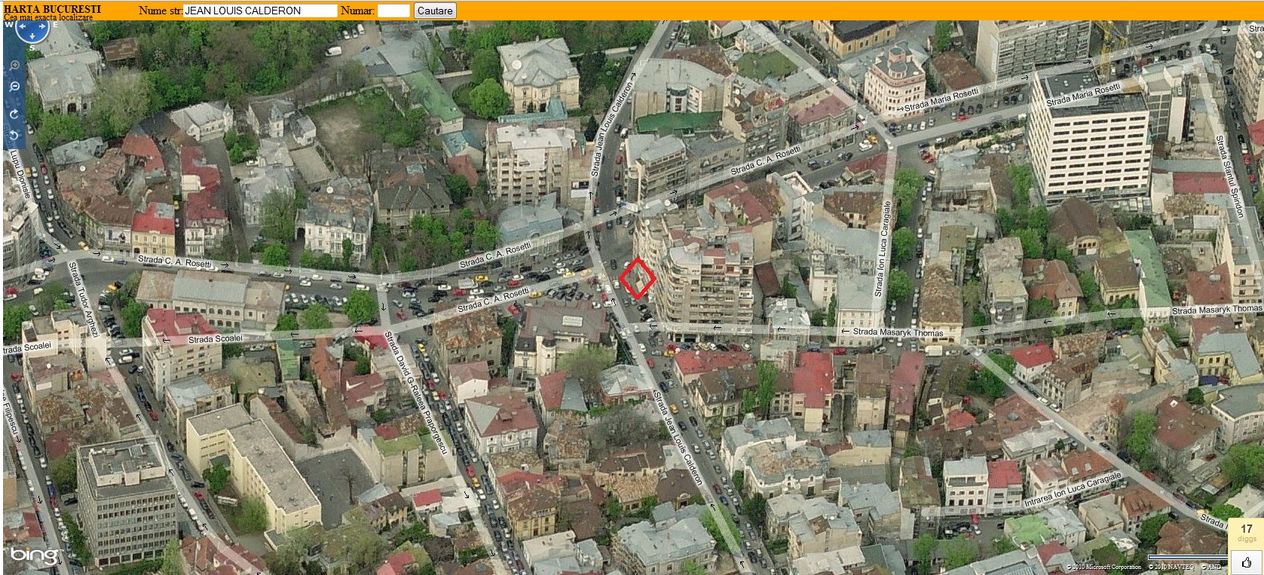Zoom in using the magnifier plus icon
This screenshot has height=575, width=1264.
14,66
